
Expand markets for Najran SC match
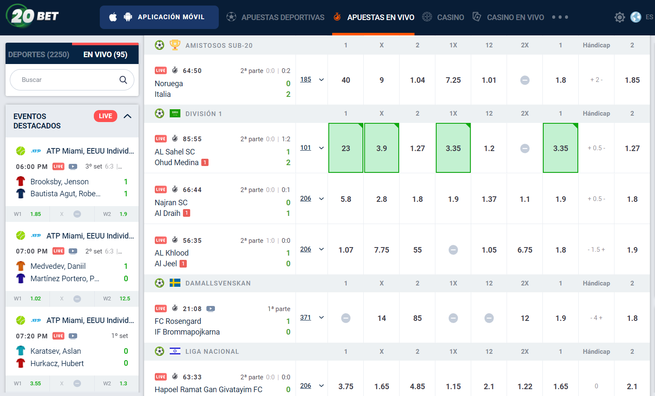(x=322, y=199)
